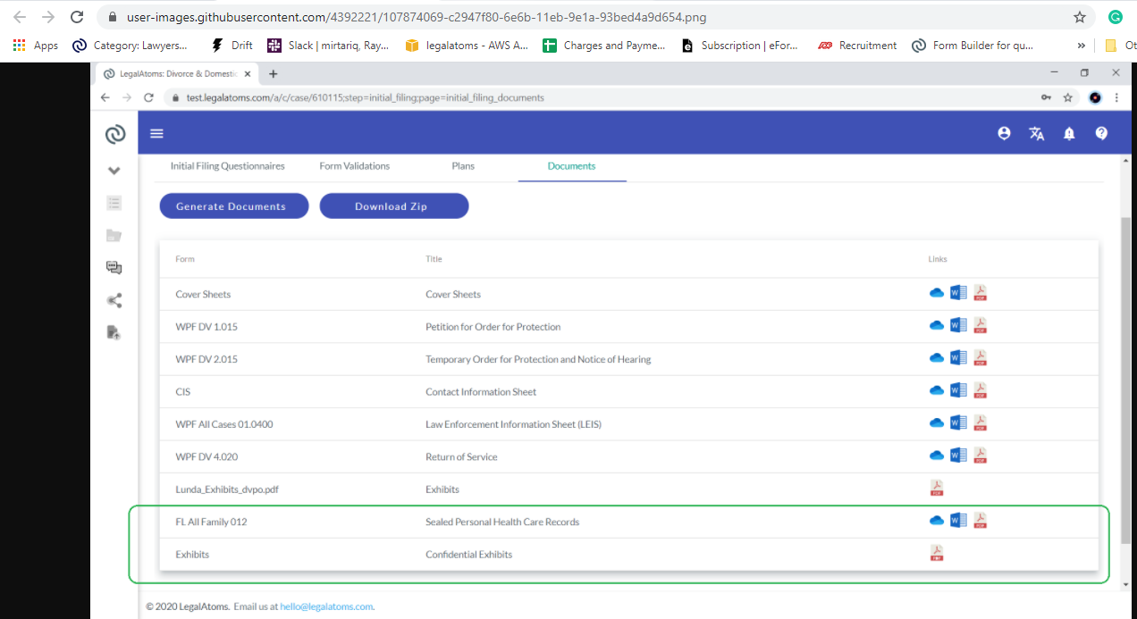Open a new tab in inner browser
Image resolution: width=1137 pixels, height=619 pixels.
(x=274, y=73)
